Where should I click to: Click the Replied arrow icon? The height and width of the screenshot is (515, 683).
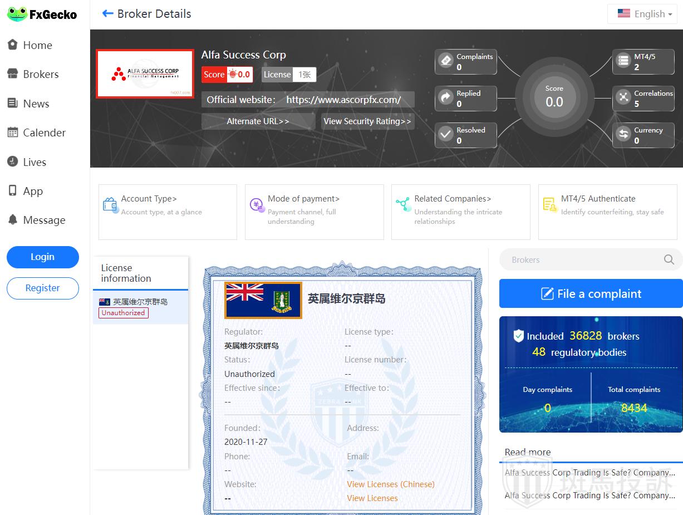pos(445,98)
